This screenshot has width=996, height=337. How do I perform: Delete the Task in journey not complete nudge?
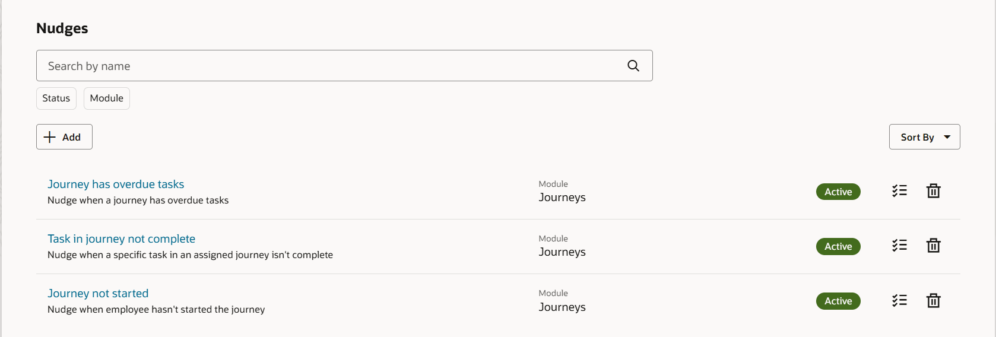click(x=933, y=246)
